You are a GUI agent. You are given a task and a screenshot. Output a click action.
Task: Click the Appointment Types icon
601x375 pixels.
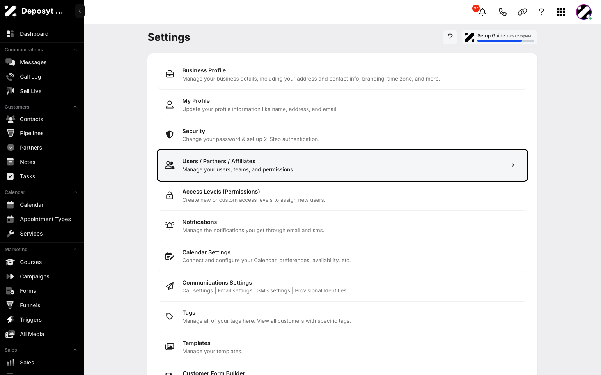pyautogui.click(x=11, y=219)
